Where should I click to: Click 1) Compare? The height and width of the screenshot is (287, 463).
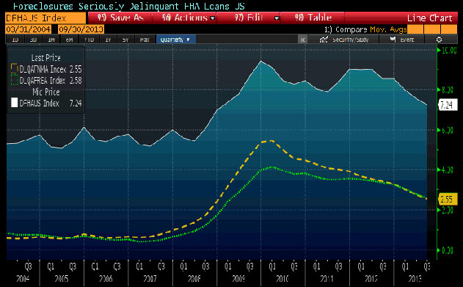pyautogui.click(x=346, y=29)
